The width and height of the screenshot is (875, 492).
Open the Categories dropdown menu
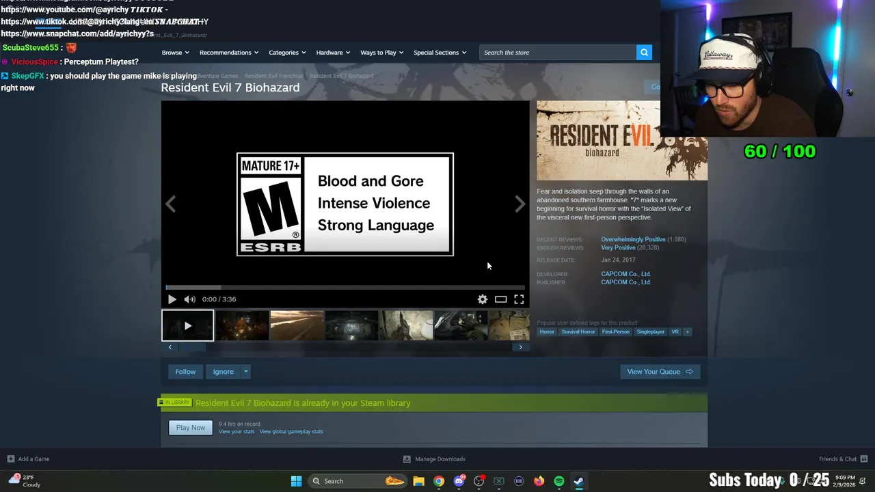pyautogui.click(x=287, y=53)
